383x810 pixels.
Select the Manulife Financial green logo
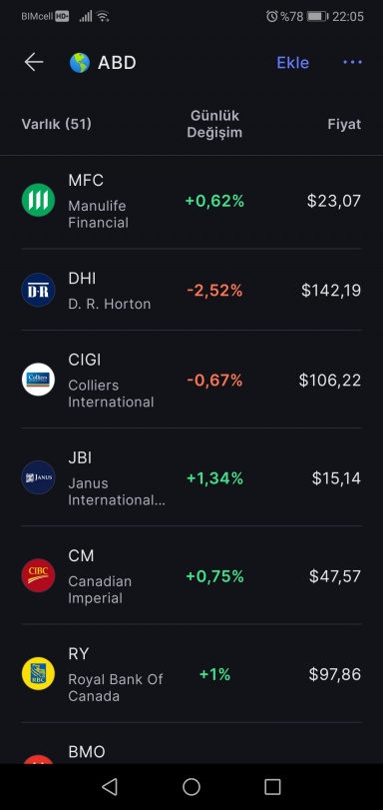coord(38,200)
